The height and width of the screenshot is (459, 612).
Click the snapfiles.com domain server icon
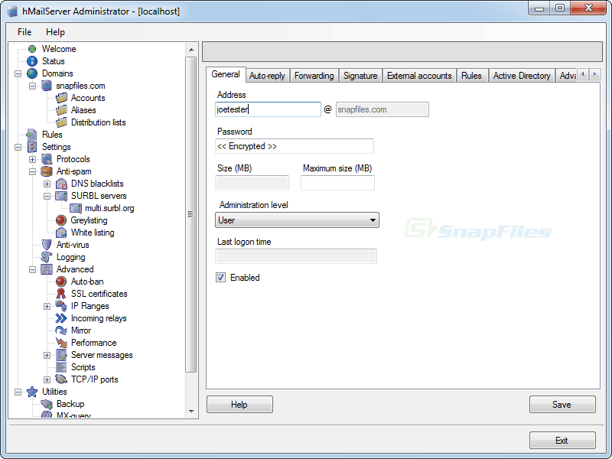(47, 86)
